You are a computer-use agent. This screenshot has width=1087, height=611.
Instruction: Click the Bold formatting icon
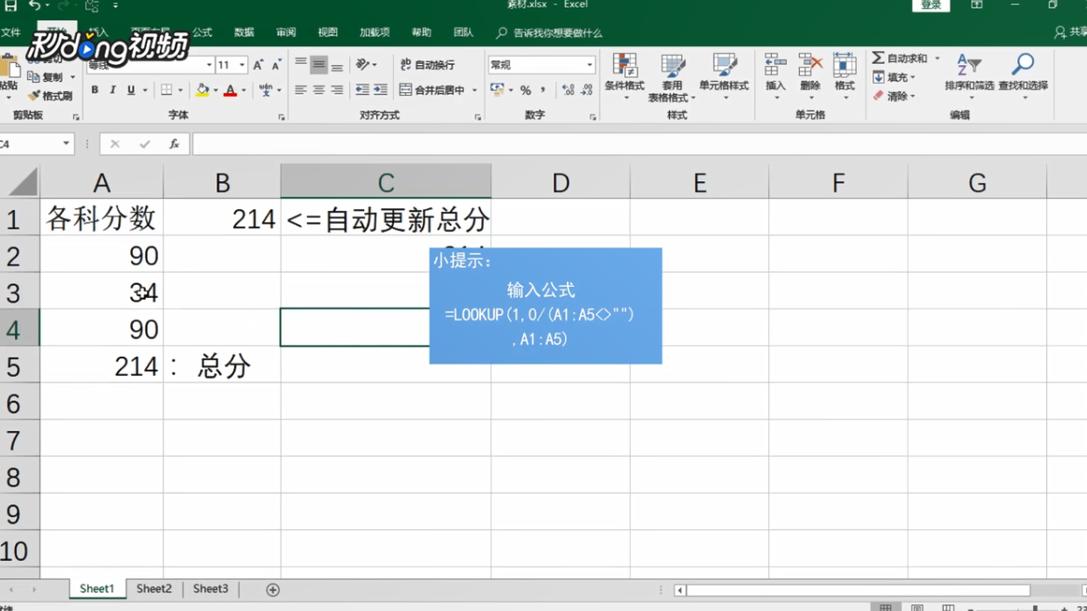point(95,90)
